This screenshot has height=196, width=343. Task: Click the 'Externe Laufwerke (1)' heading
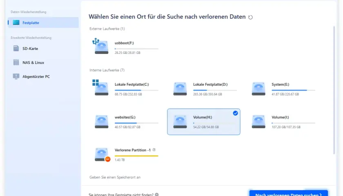click(x=107, y=29)
